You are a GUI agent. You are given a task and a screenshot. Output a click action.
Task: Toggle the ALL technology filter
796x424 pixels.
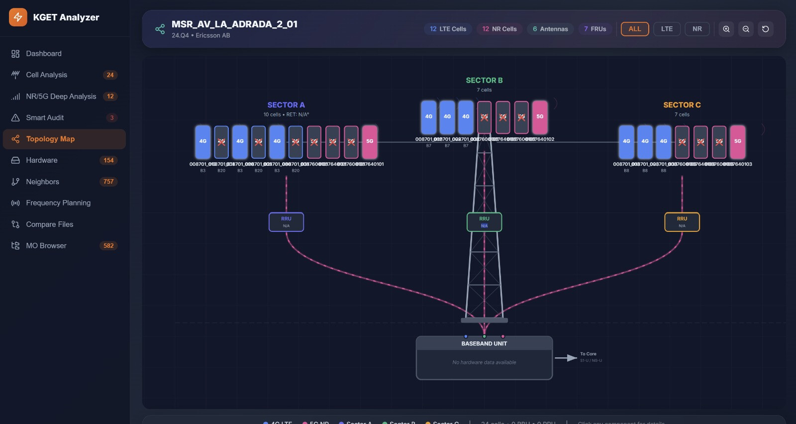tap(635, 29)
